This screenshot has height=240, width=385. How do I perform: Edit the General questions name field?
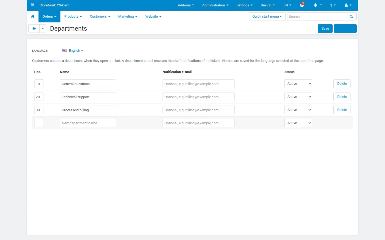tap(88, 84)
